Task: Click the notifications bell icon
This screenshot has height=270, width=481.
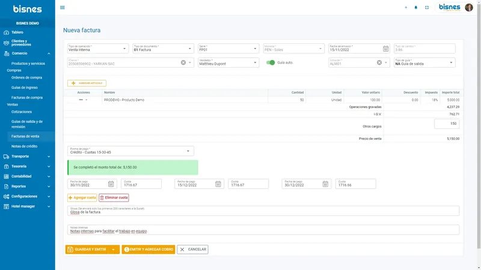Action: click(x=416, y=7)
